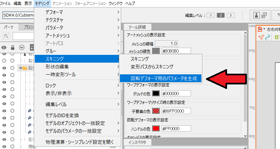Collapse the yellow folder tree node
The width and height of the screenshot is (280, 149).
(x=20, y=68)
